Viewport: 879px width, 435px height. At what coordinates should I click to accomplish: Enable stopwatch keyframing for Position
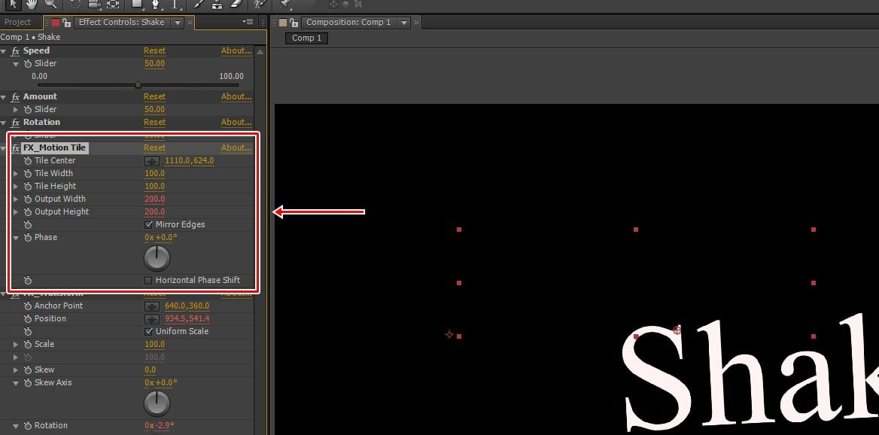click(x=28, y=319)
